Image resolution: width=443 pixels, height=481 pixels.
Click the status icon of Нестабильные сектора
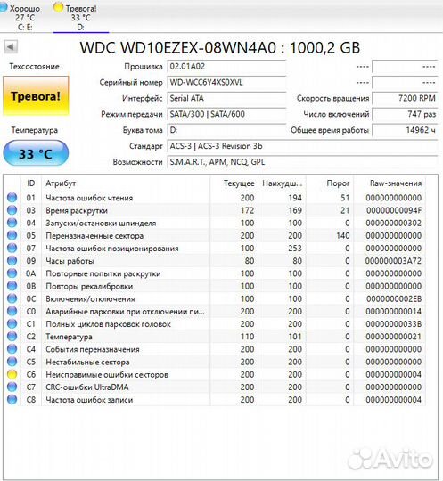tap(12, 362)
